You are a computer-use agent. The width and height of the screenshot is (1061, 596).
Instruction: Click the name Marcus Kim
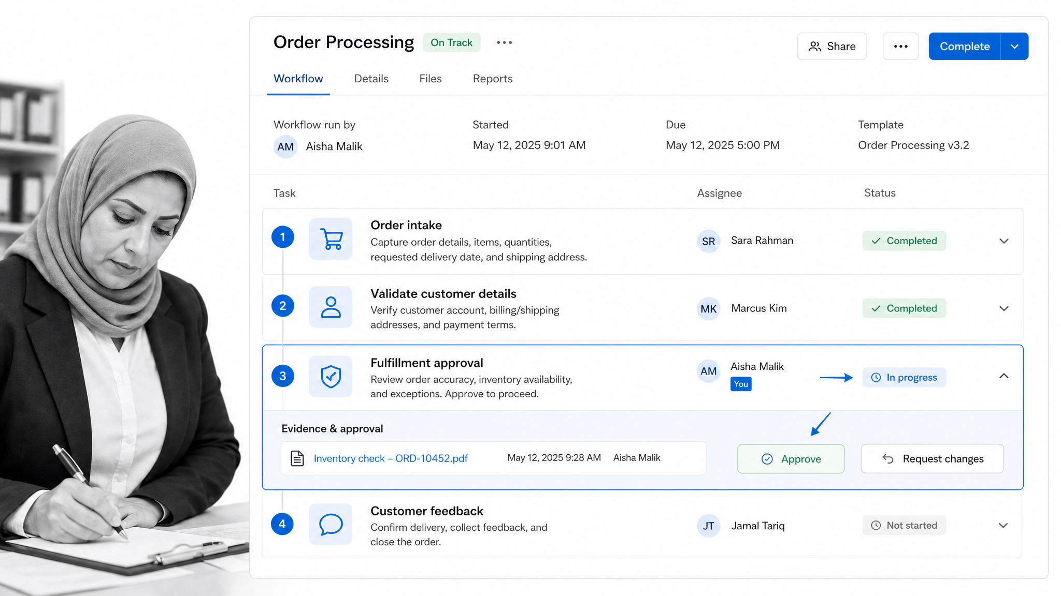click(759, 308)
